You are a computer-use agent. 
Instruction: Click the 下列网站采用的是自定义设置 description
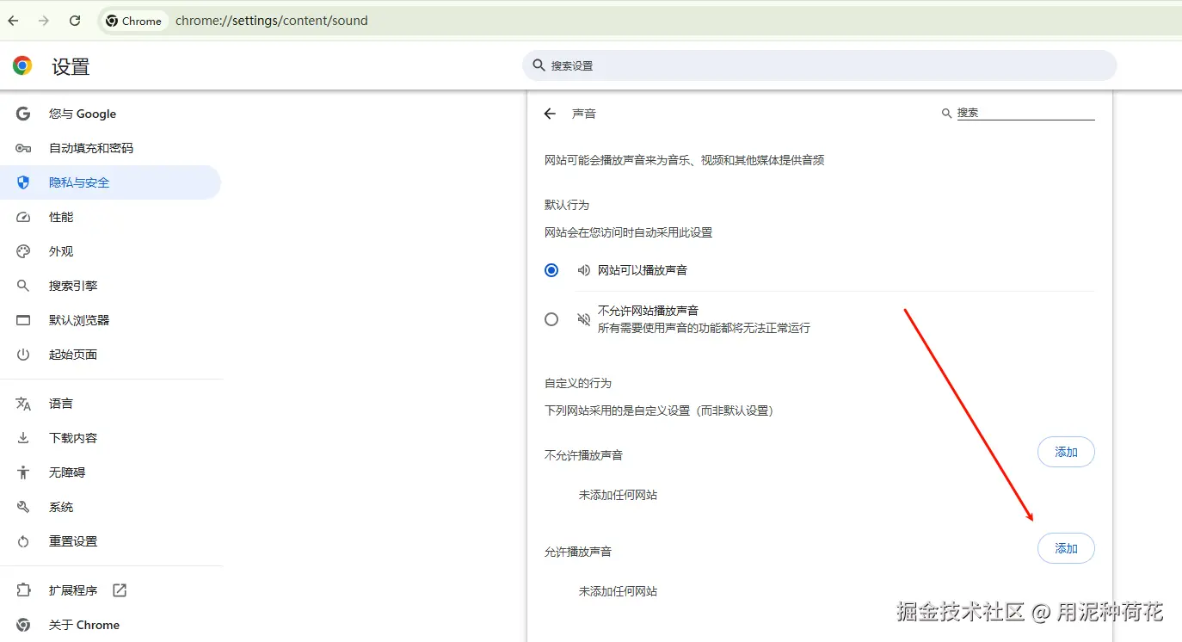tap(661, 411)
